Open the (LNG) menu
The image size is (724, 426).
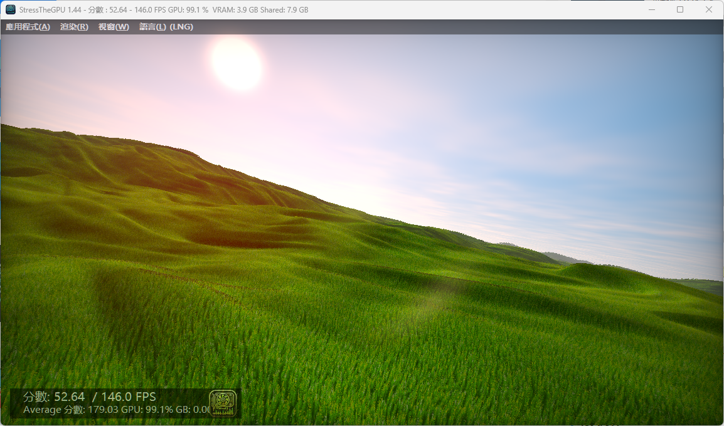point(182,26)
